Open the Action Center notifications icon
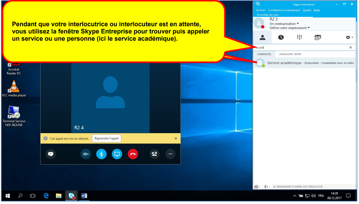This screenshot has height=204, width=359. 348,196
